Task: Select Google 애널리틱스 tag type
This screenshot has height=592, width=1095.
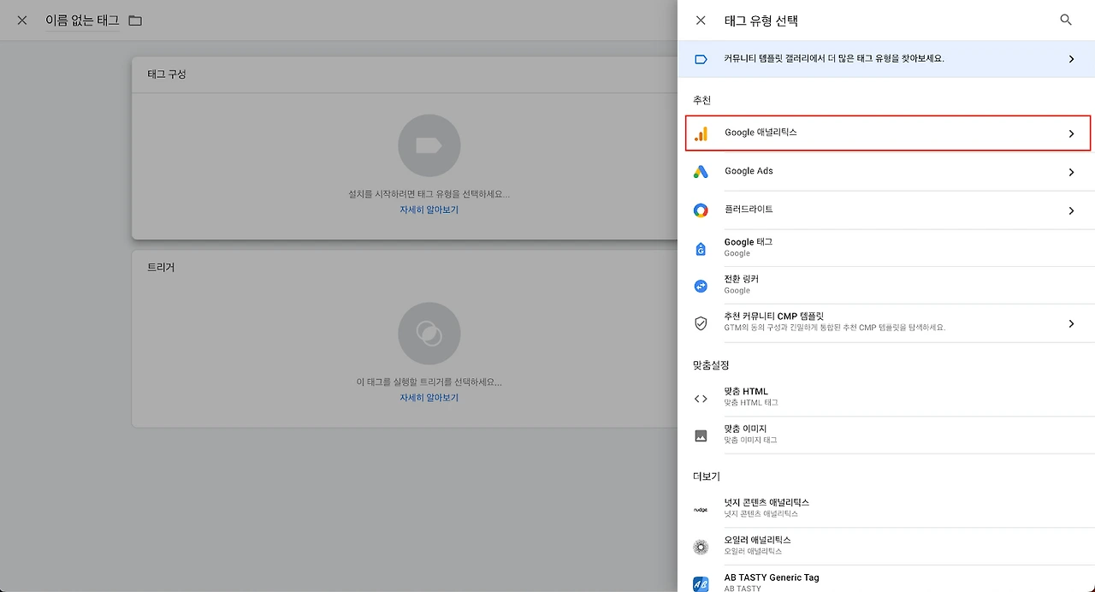Action: click(x=888, y=133)
